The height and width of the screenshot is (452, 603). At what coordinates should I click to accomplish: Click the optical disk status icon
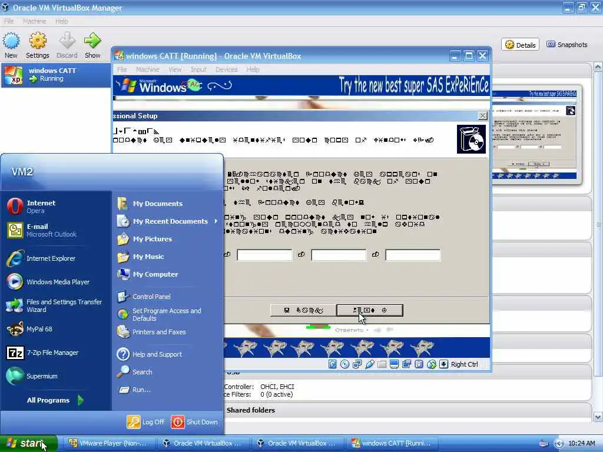345,364
